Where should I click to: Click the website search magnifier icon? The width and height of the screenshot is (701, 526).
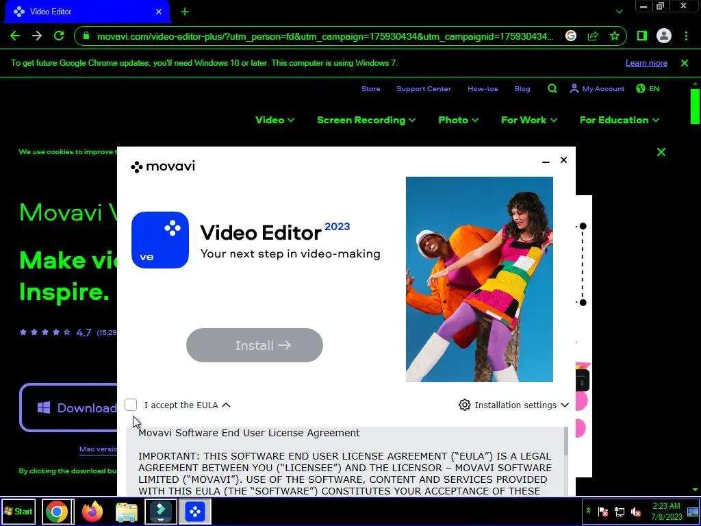tap(552, 88)
